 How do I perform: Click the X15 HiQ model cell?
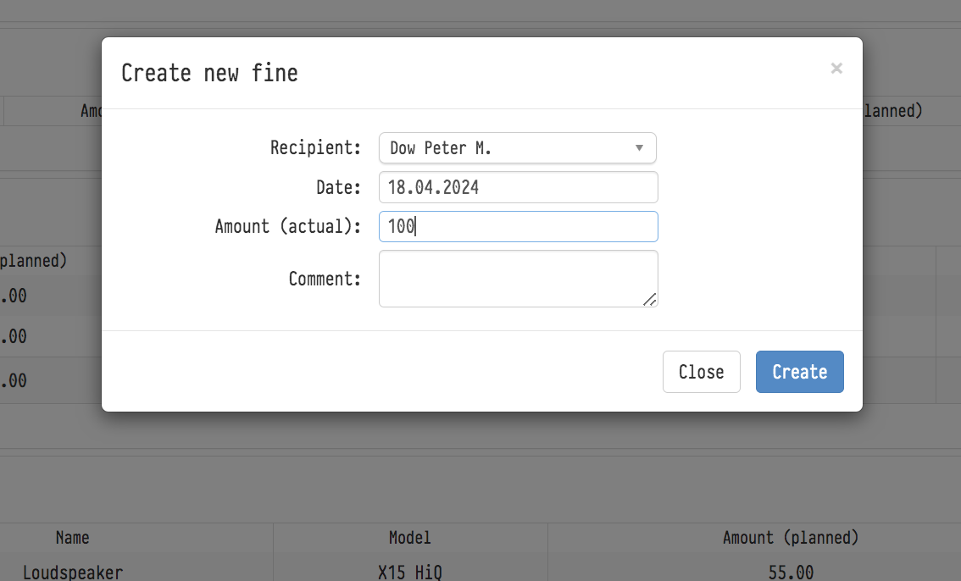point(410,573)
